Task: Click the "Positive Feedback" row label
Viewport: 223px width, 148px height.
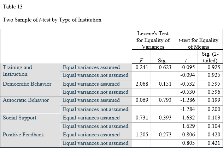Action: (x=23, y=135)
